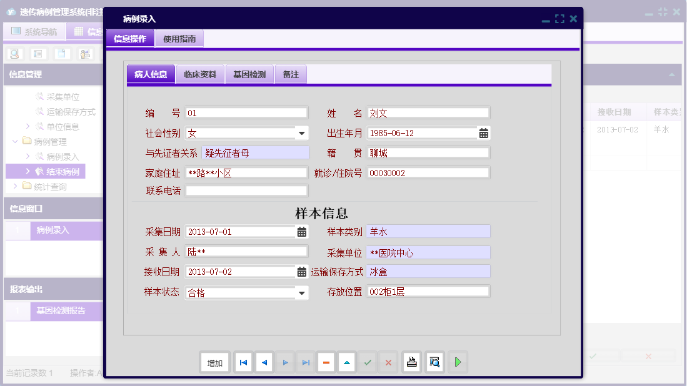This screenshot has height=386, width=687.
Task: Open the 社会性别 gender dropdown
Action: [x=301, y=133]
